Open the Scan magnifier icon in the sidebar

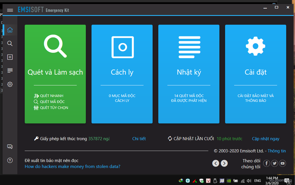(x=10, y=43)
